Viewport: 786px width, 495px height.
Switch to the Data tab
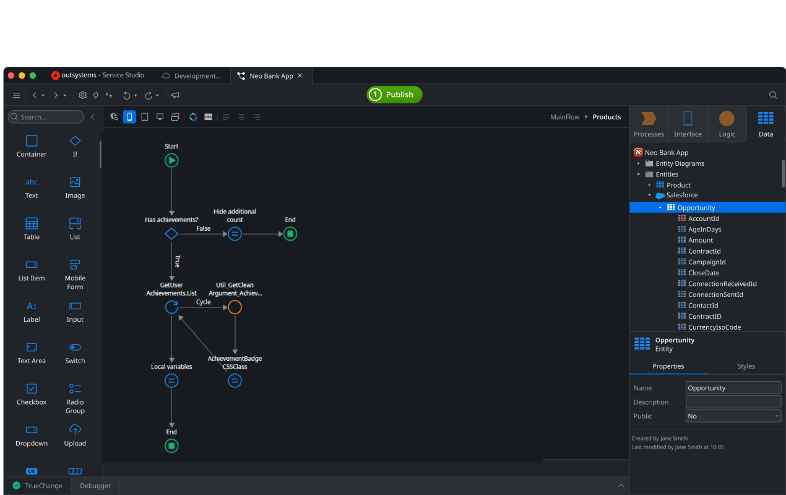[x=766, y=124]
